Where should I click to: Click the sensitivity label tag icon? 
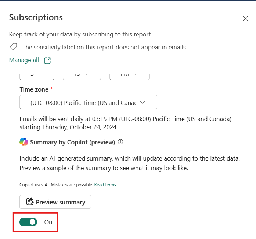[13, 47]
